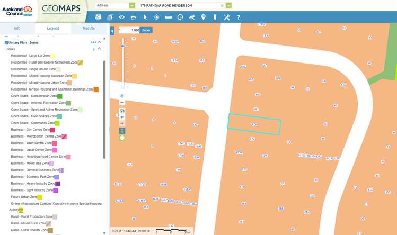Select the arrow pointer tool
Image resolution: width=397 pixels, height=235 pixels.
point(145,17)
